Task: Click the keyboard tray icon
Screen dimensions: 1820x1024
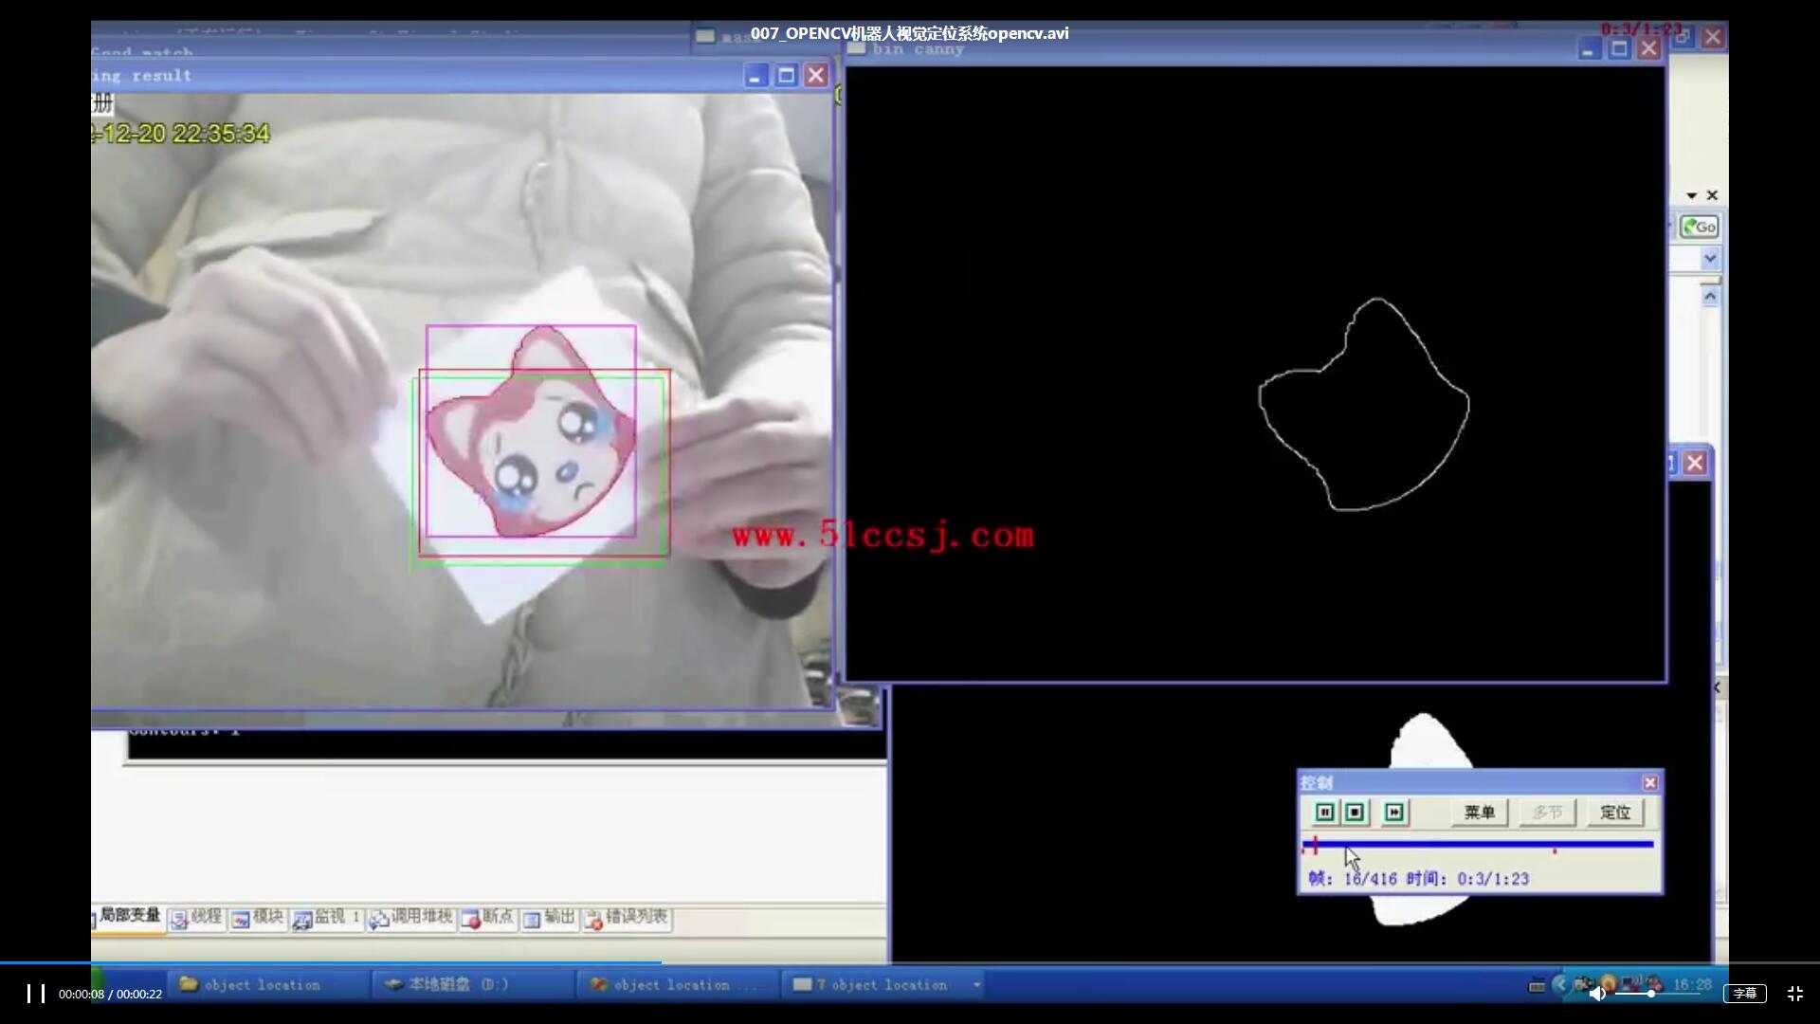Action: [1537, 985]
